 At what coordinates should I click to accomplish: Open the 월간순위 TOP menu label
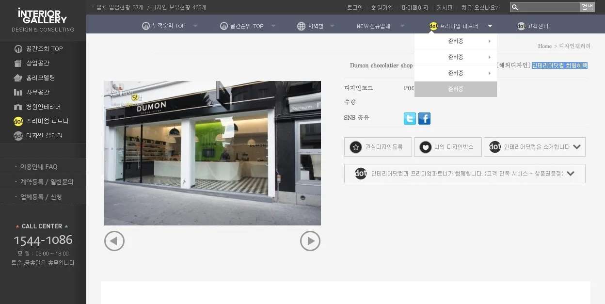[x=247, y=26]
